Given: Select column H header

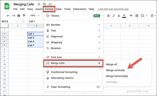Looking at the screenshot, I should [148, 26].
